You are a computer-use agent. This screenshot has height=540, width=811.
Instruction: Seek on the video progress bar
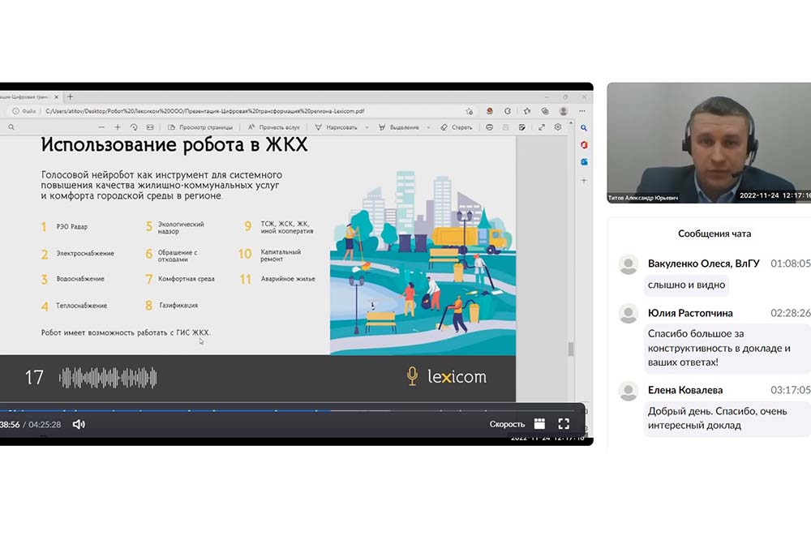pyautogui.click(x=243, y=409)
